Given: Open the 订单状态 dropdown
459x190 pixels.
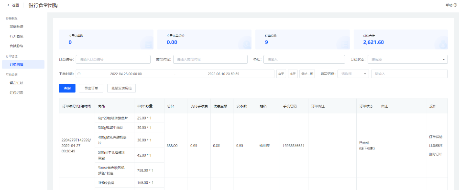Looking at the screenshot, I should pyautogui.click(x=407, y=60).
